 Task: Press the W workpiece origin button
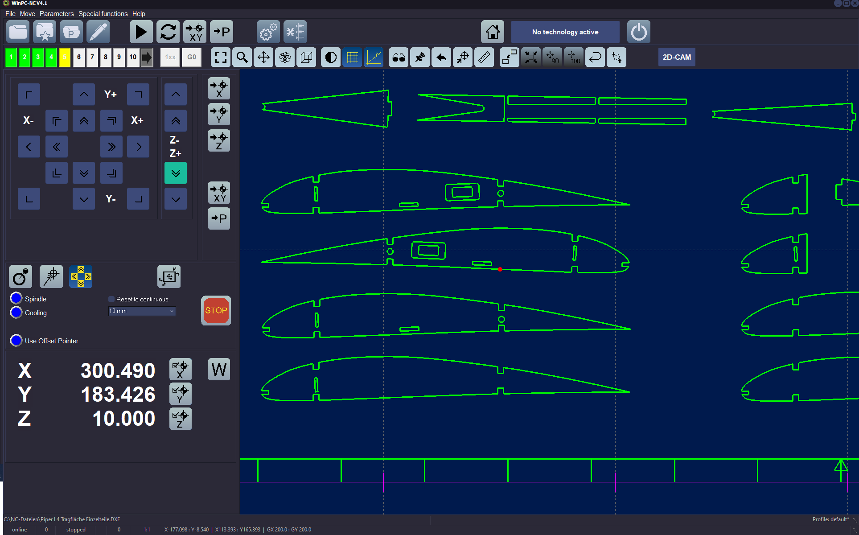pyautogui.click(x=219, y=370)
